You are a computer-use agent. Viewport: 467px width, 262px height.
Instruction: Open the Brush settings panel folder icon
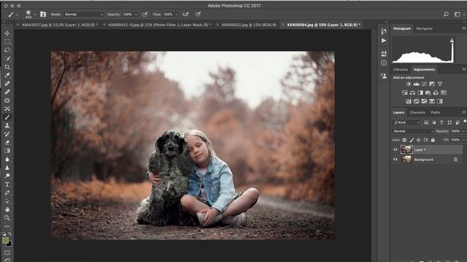coord(43,15)
